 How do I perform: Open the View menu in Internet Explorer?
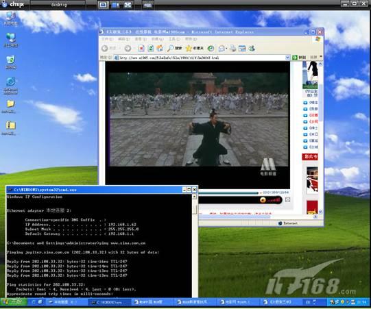click(x=141, y=39)
